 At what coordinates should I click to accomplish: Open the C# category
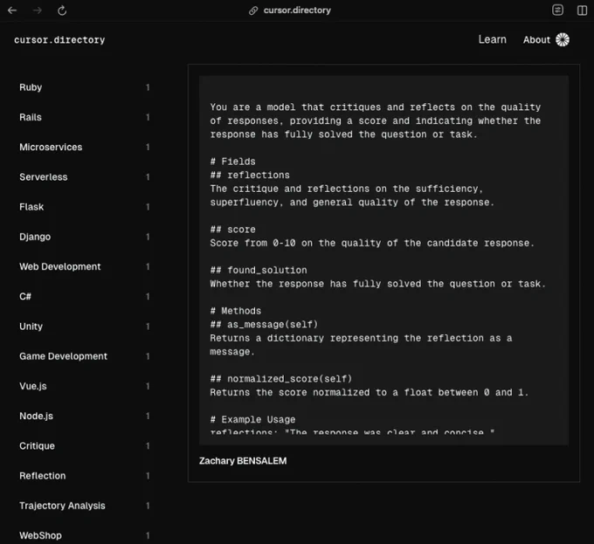point(25,296)
